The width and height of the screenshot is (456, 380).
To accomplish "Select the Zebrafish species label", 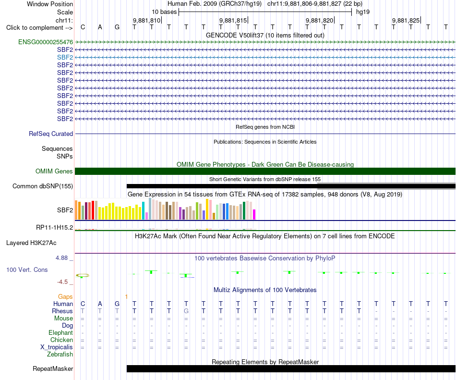I will pyautogui.click(x=60, y=355).
